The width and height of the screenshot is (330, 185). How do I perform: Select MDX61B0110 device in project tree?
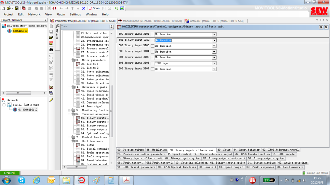click(20, 31)
